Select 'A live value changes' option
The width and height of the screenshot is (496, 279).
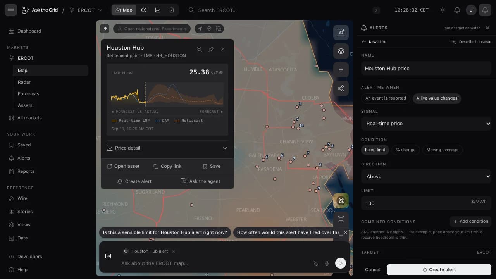(437, 98)
